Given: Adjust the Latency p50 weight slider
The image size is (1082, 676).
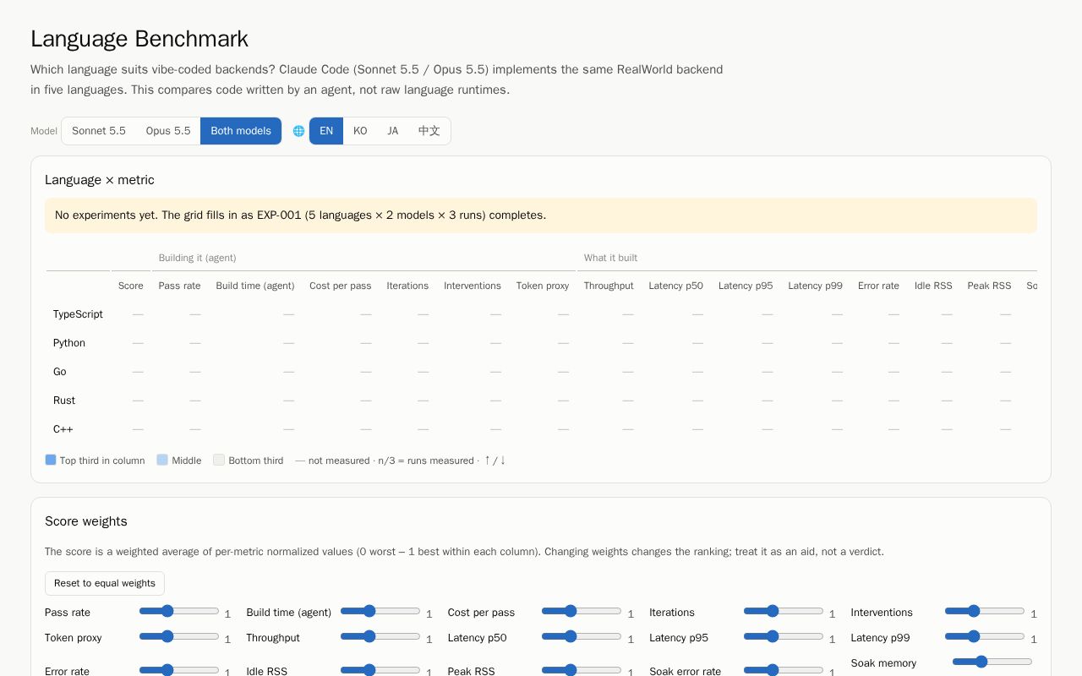Looking at the screenshot, I should click(582, 636).
